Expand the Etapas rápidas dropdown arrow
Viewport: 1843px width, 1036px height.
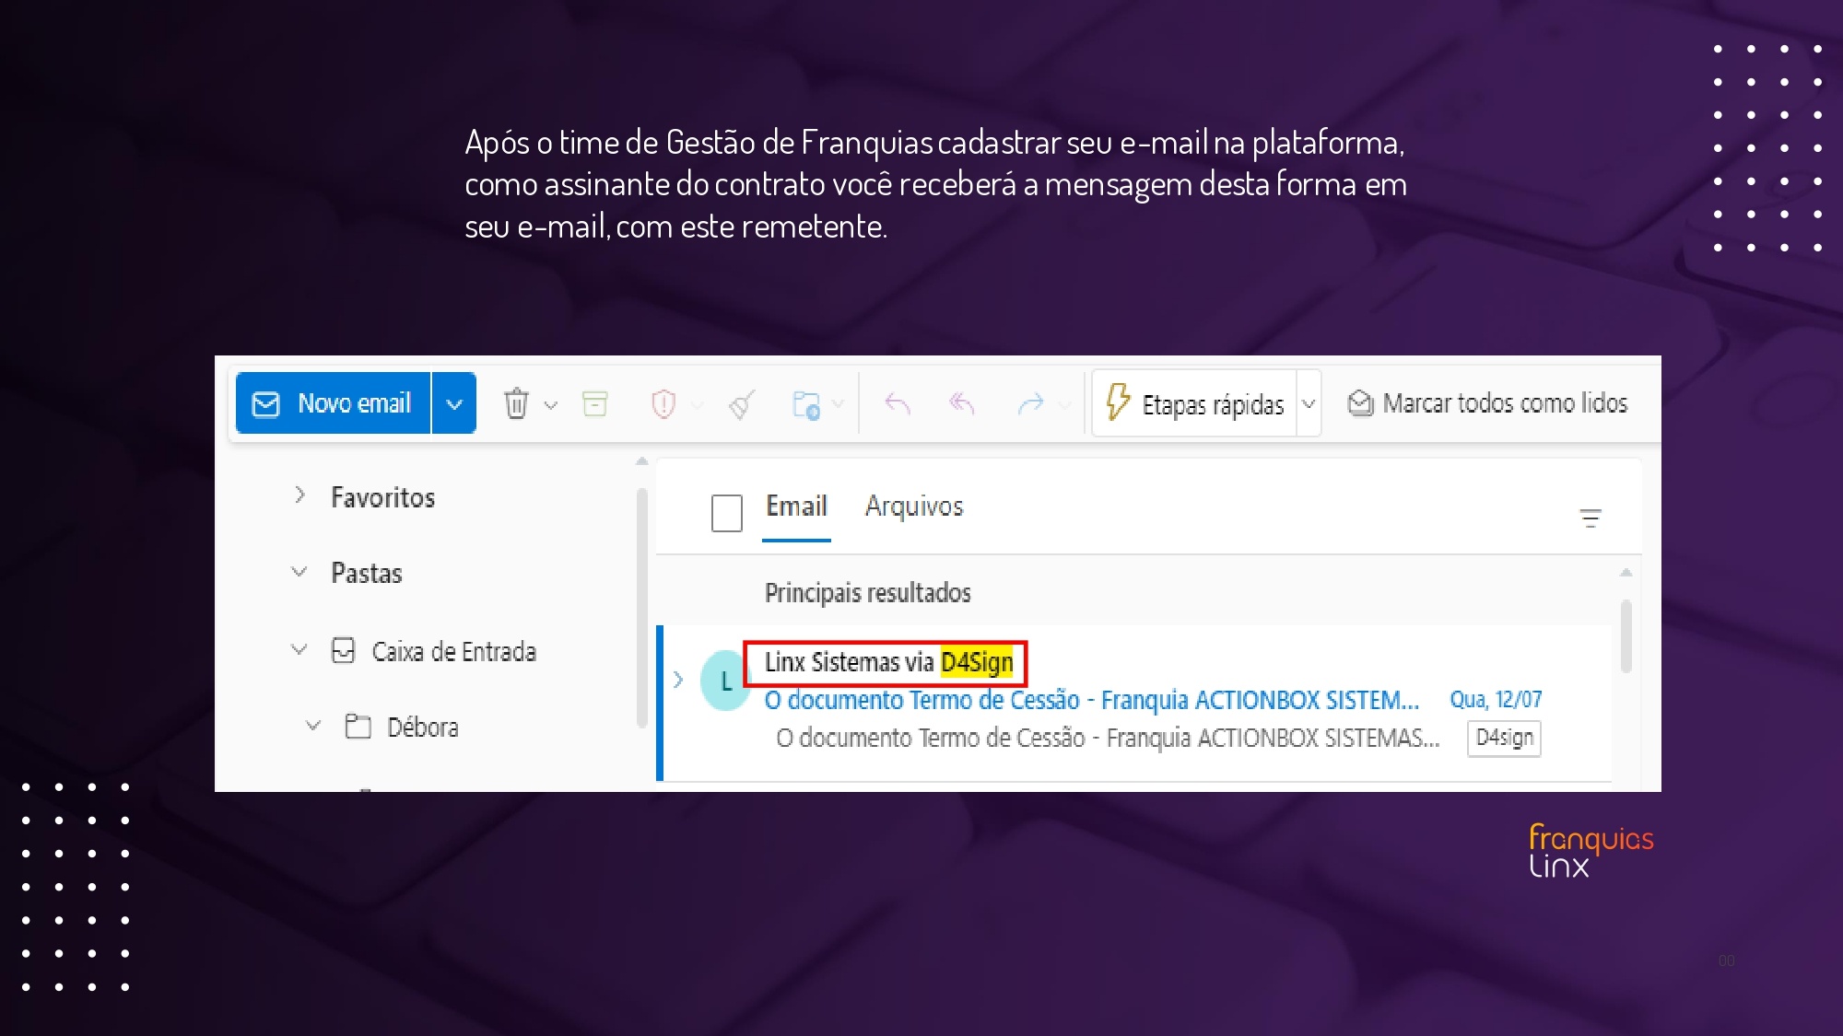[1309, 403]
